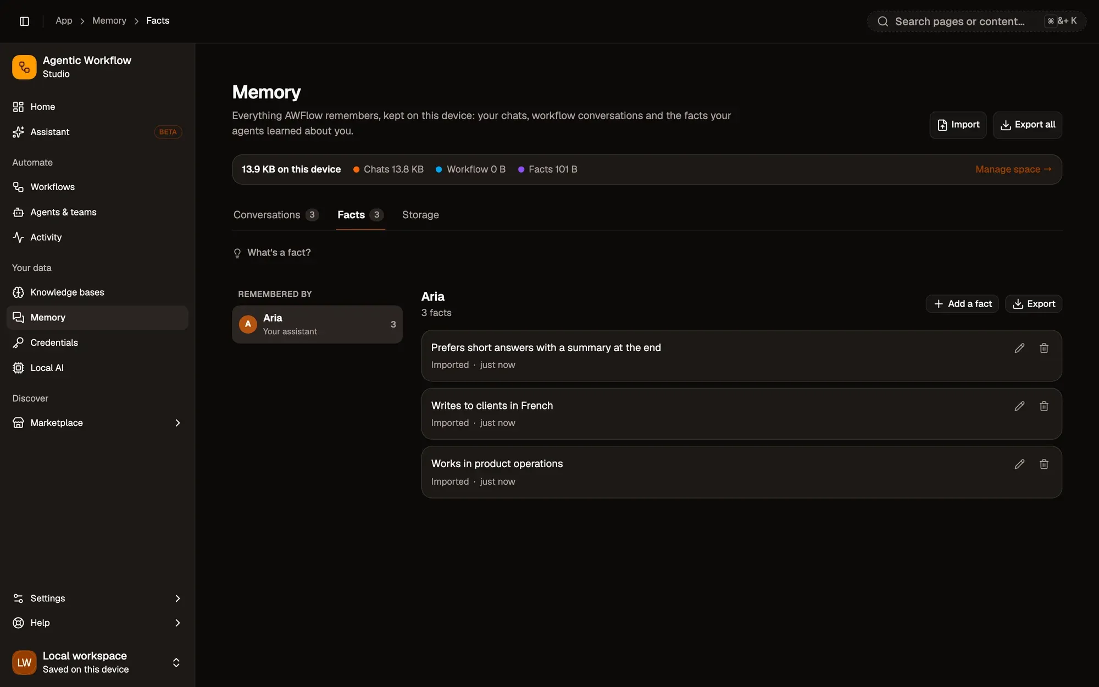Click the search magnifier icon
The width and height of the screenshot is (1099, 687).
click(x=882, y=21)
